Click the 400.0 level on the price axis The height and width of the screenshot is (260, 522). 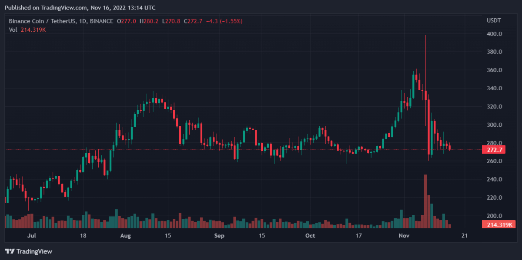pyautogui.click(x=495, y=34)
